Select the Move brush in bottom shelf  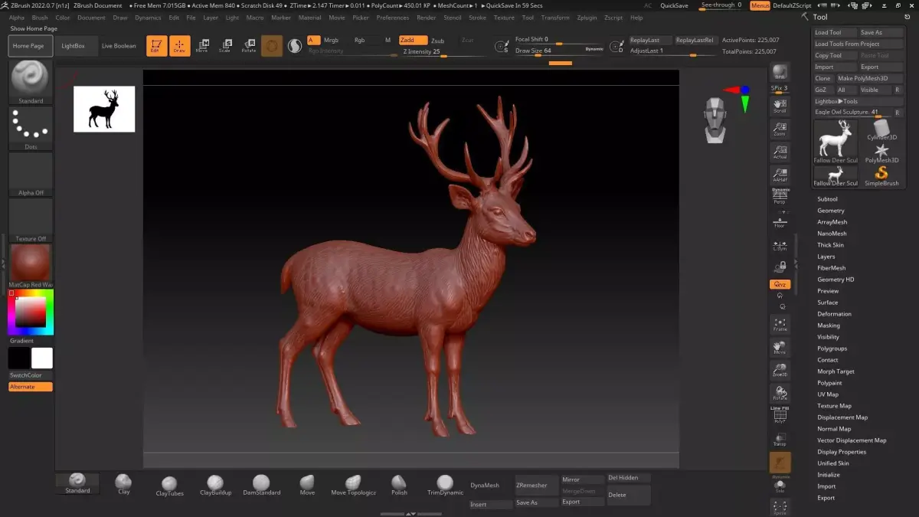(307, 485)
